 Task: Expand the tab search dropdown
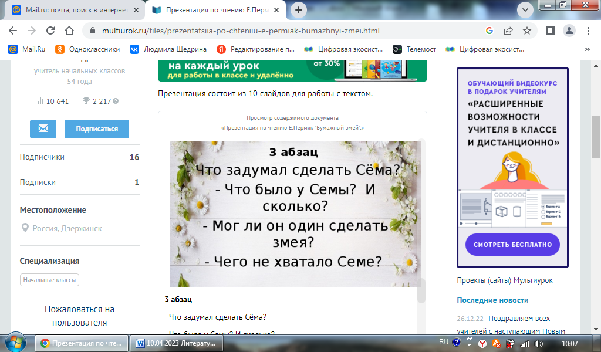525,10
